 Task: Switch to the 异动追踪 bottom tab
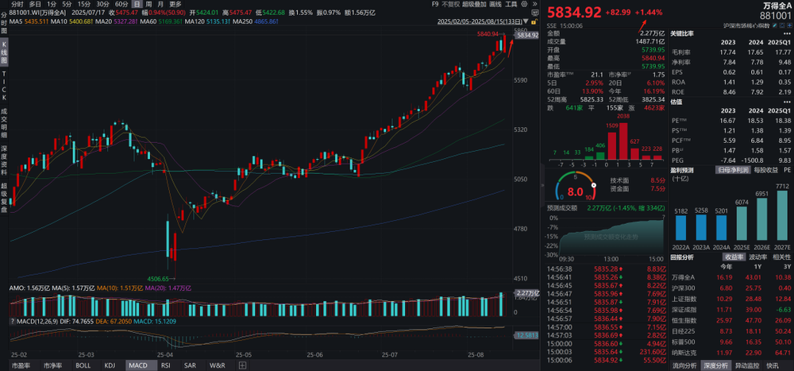pyautogui.click(x=746, y=365)
